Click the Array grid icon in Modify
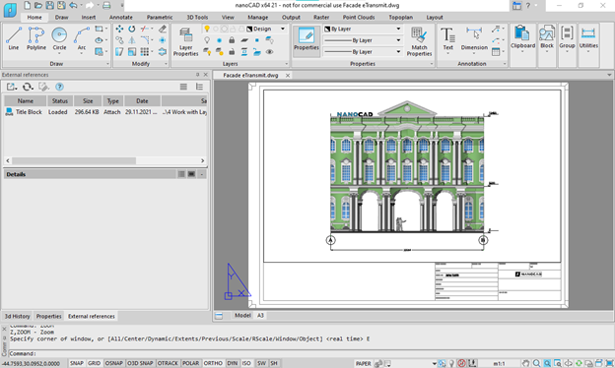The height and width of the screenshot is (368, 615). click(144, 52)
